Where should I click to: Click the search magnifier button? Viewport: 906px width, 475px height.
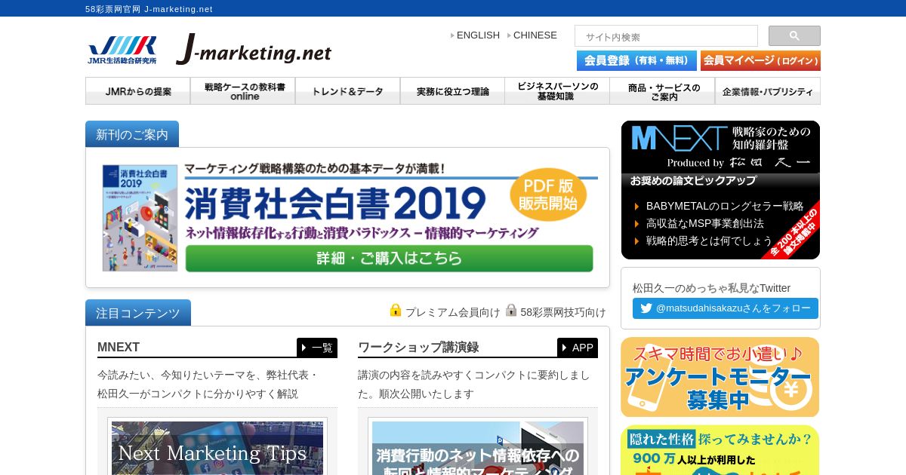coord(794,35)
